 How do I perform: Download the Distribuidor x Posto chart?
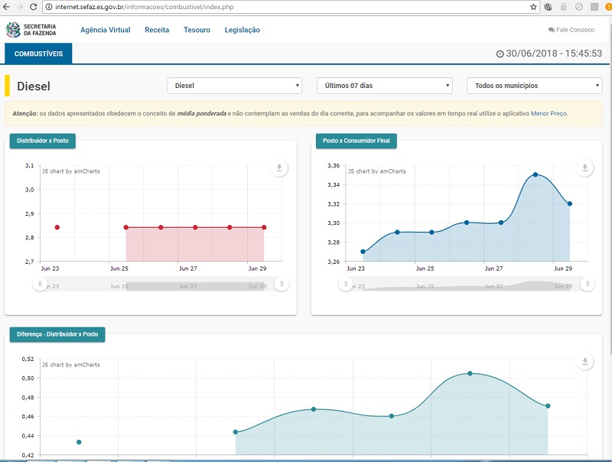pos(279,168)
